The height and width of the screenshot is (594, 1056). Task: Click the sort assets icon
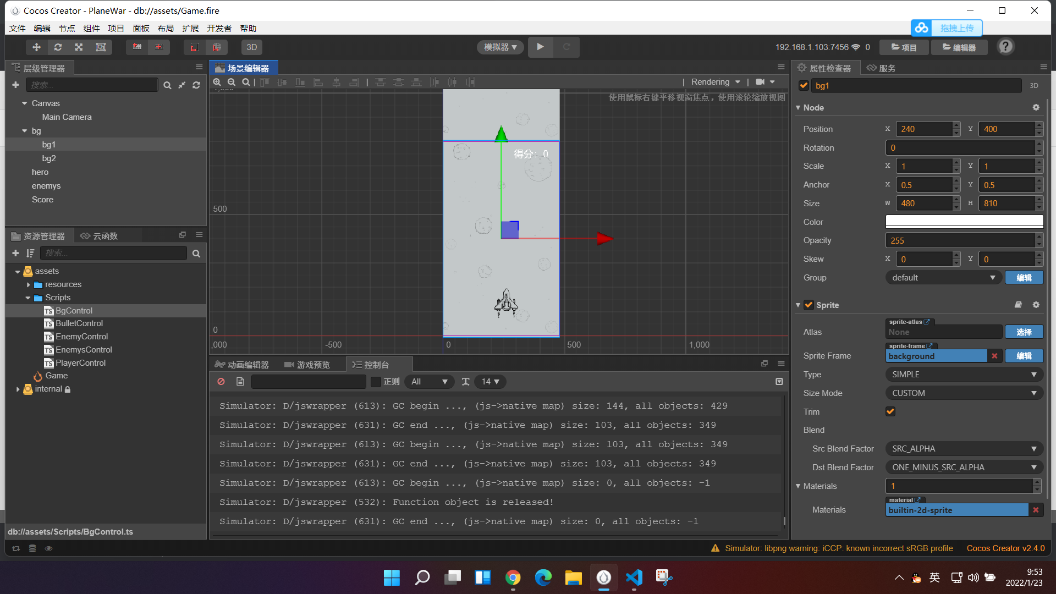point(30,253)
